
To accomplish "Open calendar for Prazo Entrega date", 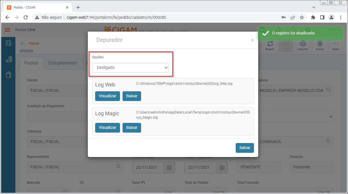I will (x=169, y=167).
